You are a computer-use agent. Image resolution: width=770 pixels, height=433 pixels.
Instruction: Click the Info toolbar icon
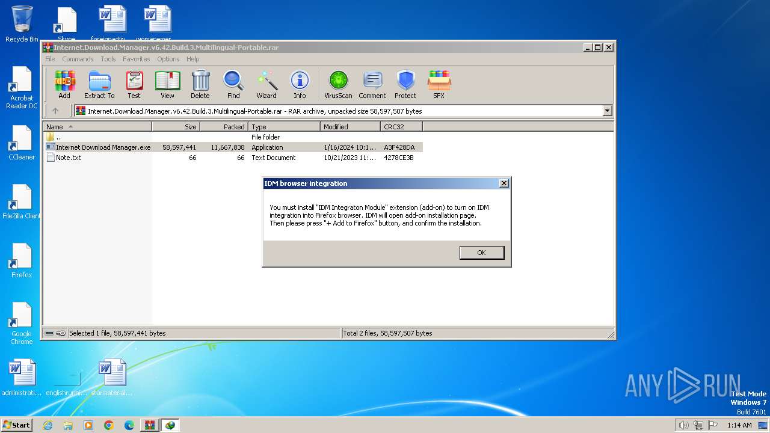tap(300, 85)
